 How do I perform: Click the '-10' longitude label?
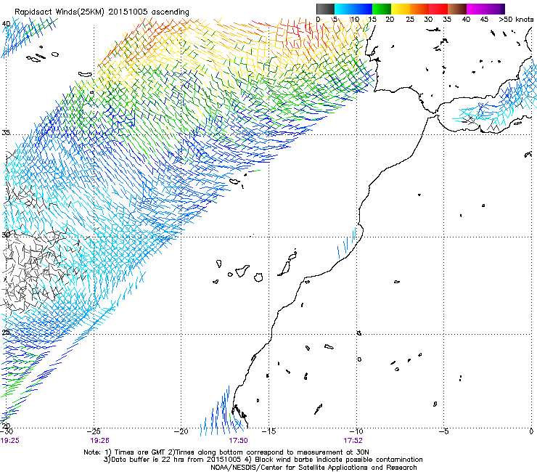356,431
